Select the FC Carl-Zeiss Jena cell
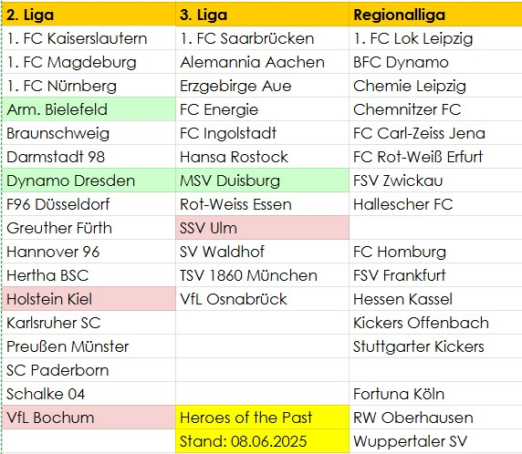This screenshot has height=454, width=522. tap(436, 133)
